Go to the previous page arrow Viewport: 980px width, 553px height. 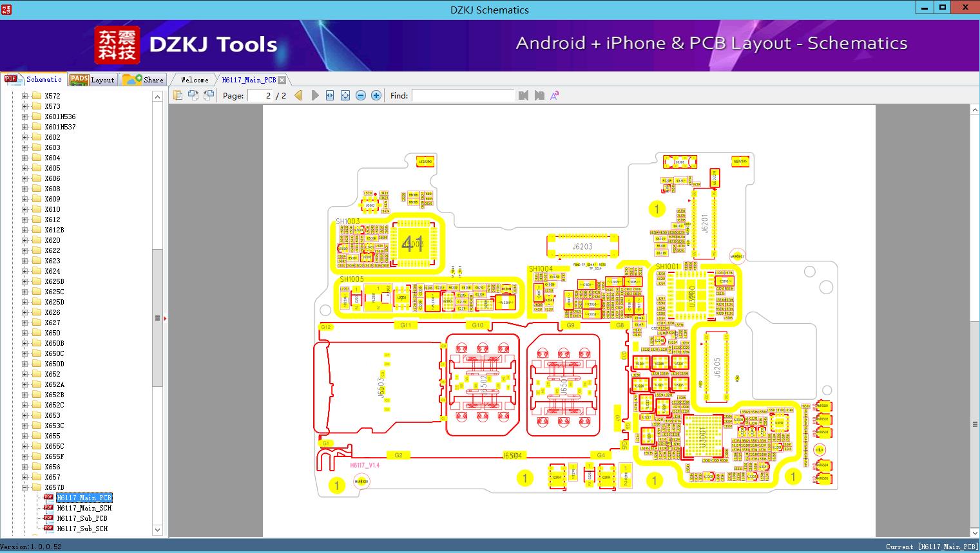pyautogui.click(x=298, y=95)
